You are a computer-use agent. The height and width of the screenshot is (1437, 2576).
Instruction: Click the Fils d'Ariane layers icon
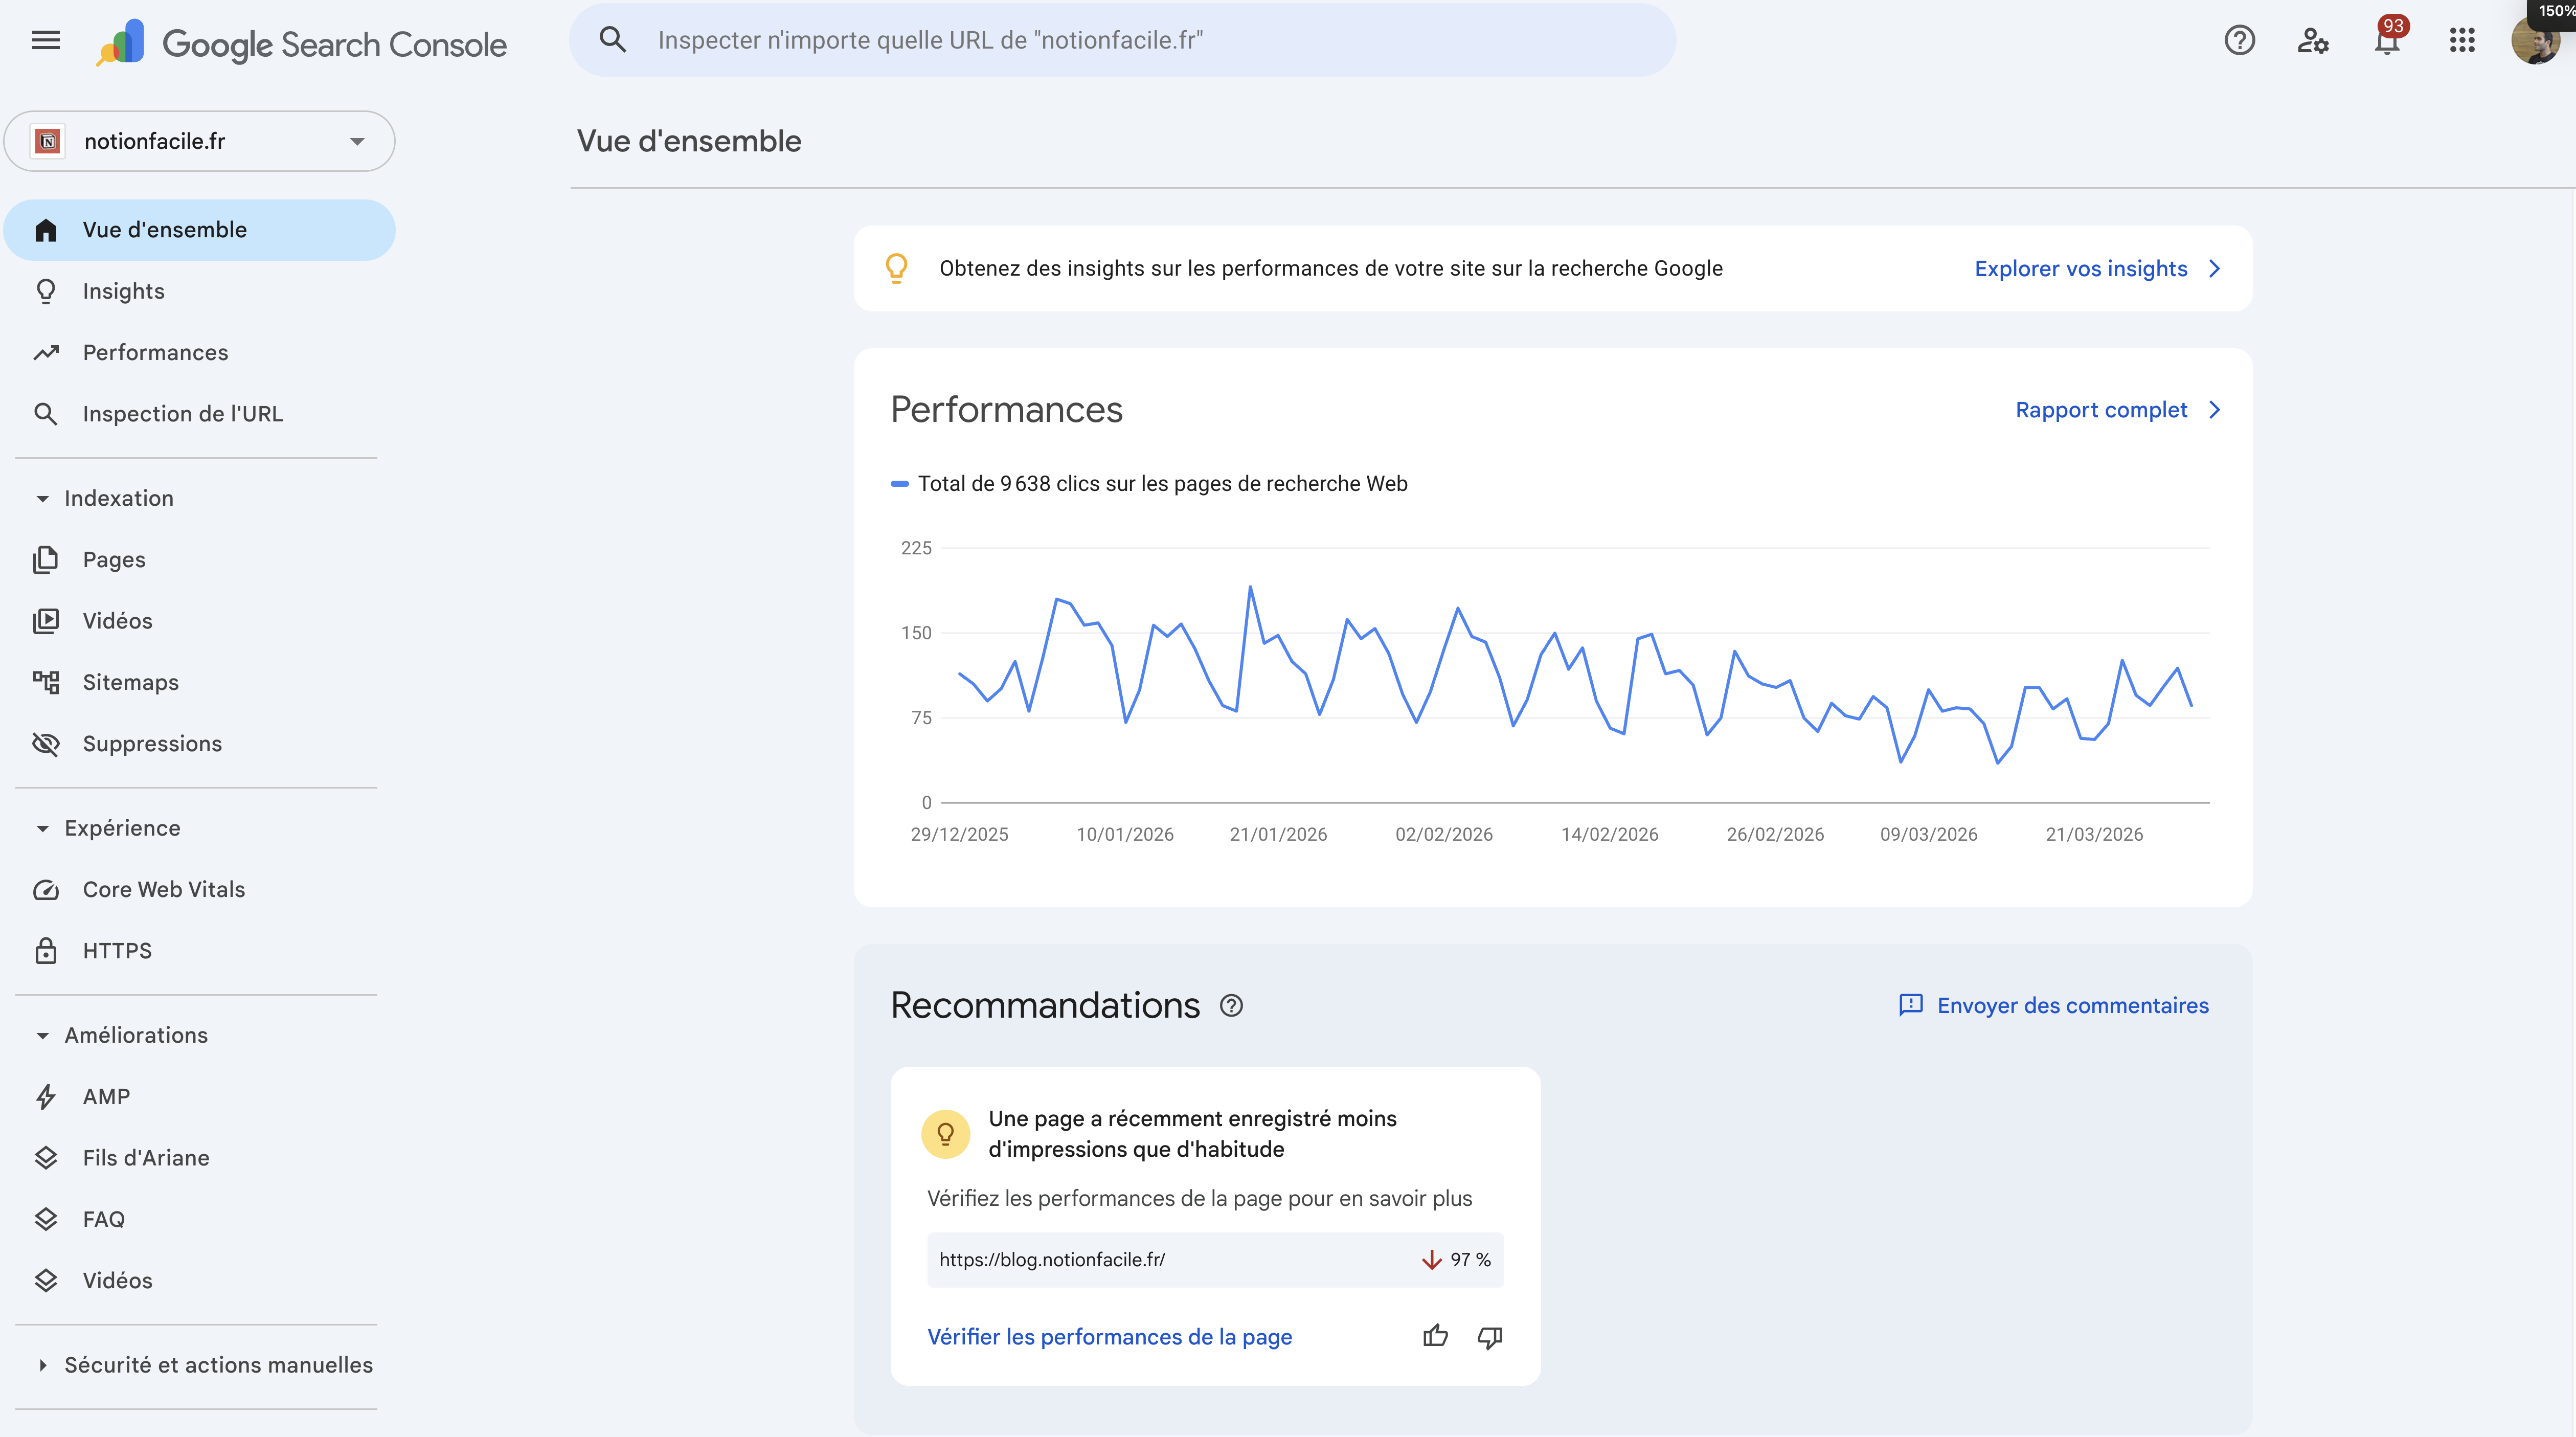coord(46,1157)
